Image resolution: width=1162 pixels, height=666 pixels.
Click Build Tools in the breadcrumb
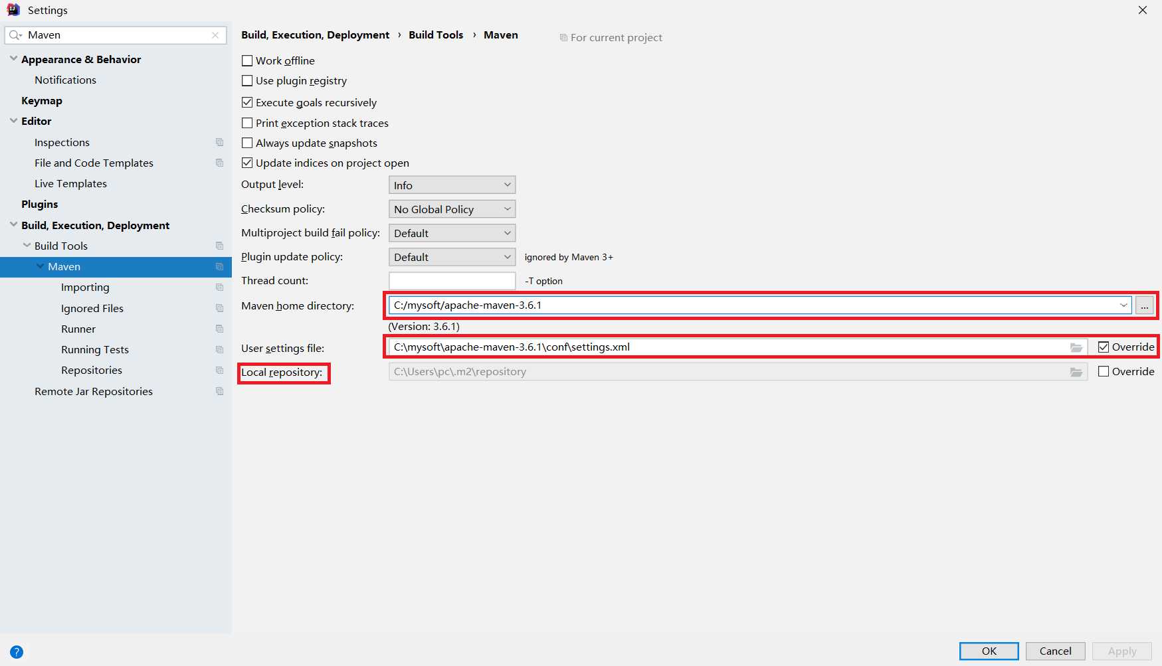tap(436, 35)
